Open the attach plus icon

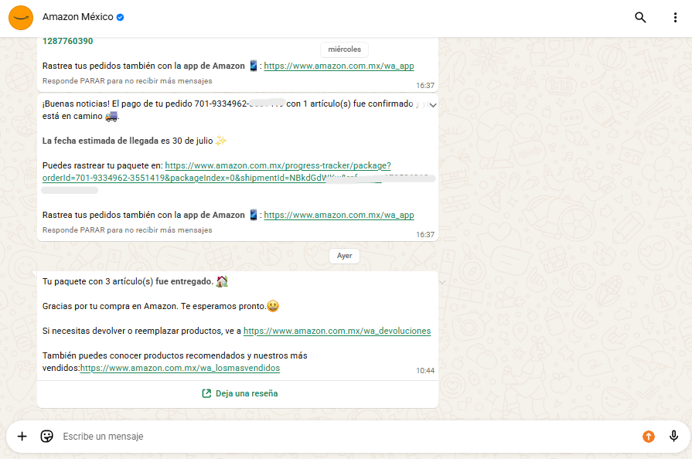[22, 436]
